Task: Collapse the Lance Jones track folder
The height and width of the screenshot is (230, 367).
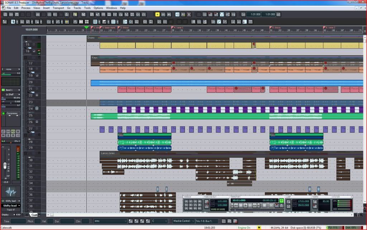Action: (x=26, y=153)
